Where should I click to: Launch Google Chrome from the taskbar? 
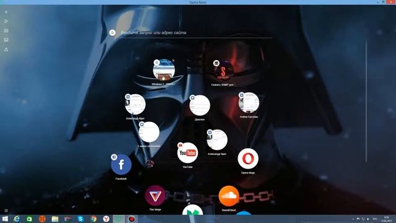pyautogui.click(x=93, y=219)
